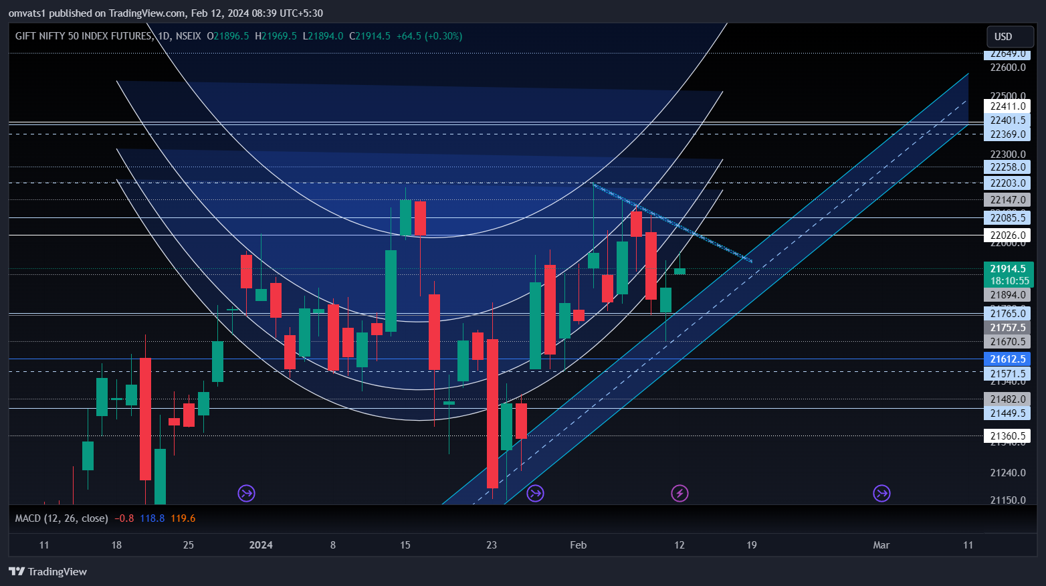Click the 2024 label on the time axis
The width and height of the screenshot is (1046, 586).
(261, 545)
